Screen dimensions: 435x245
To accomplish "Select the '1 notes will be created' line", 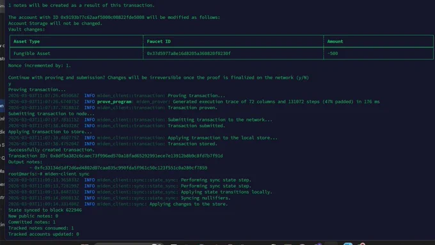I will (x=81, y=5).
